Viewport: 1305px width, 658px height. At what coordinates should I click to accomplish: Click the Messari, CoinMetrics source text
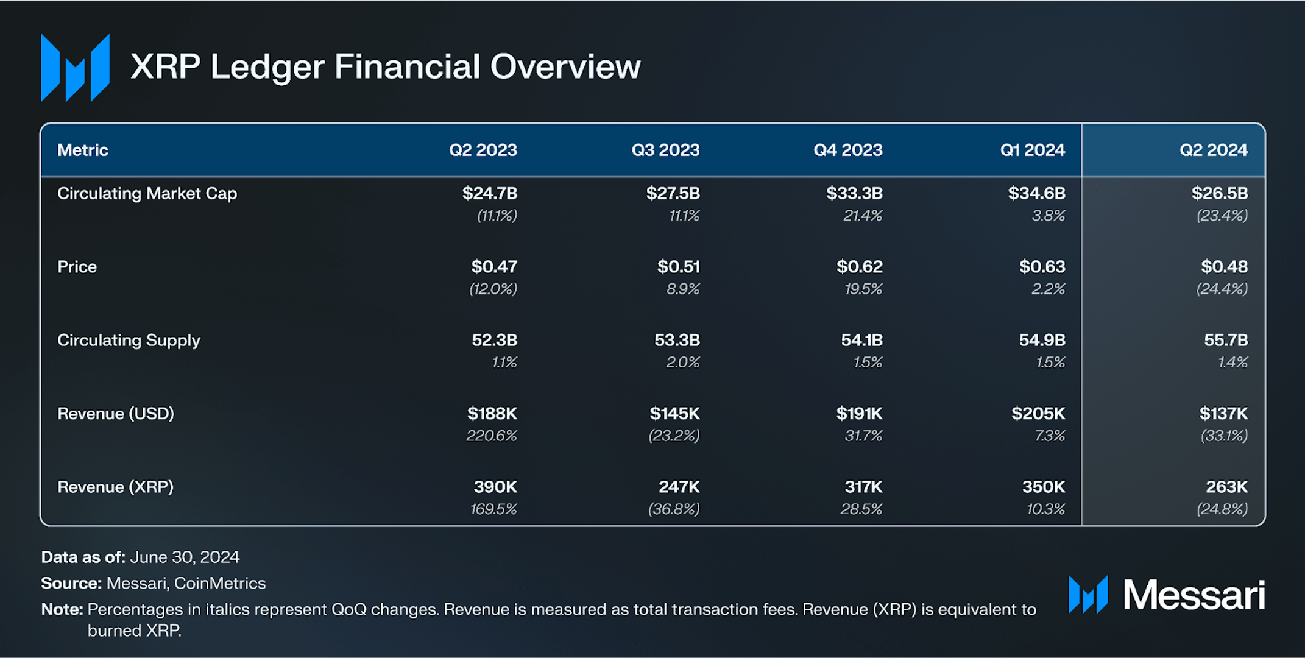186,583
